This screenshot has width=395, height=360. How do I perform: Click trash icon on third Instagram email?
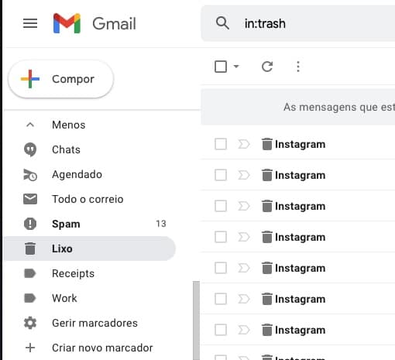pos(267,206)
